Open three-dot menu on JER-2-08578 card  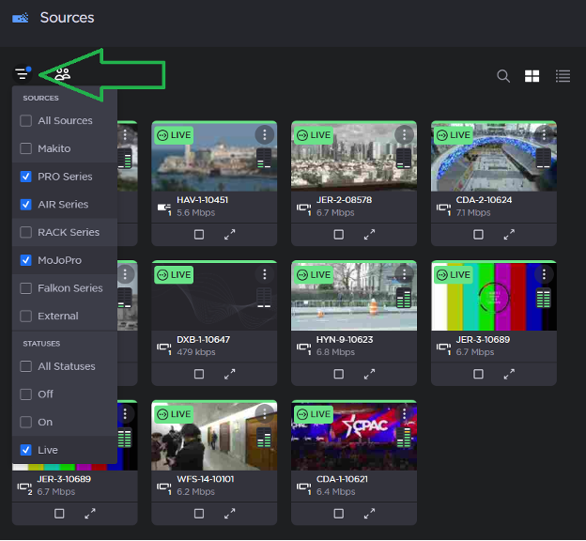pyautogui.click(x=405, y=135)
